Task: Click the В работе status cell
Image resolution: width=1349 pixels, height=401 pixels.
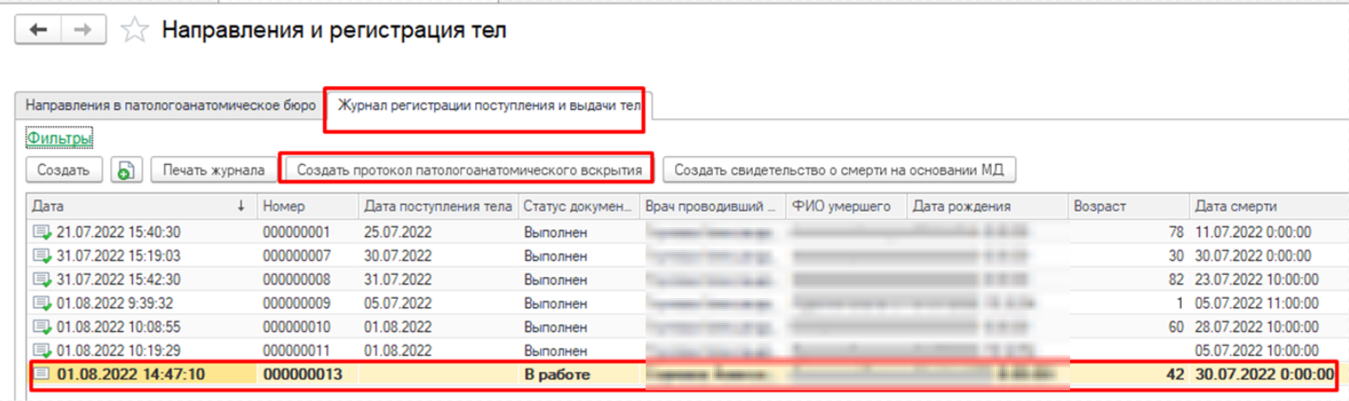Action: click(557, 375)
